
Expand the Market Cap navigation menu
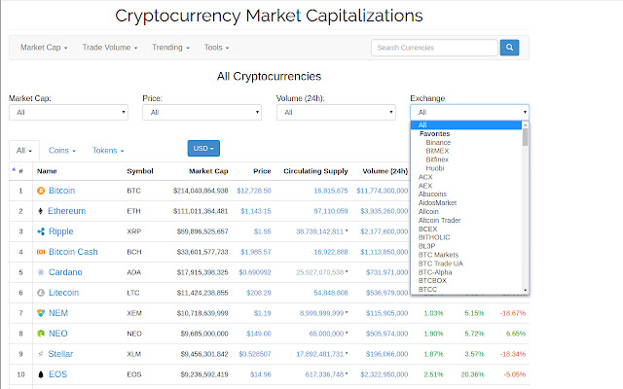[x=44, y=48]
